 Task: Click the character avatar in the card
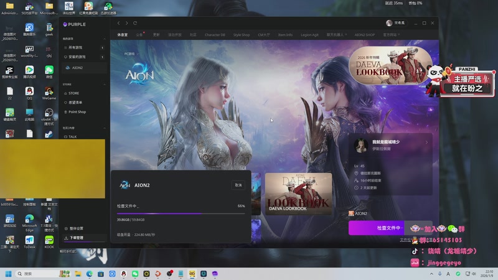point(361,146)
